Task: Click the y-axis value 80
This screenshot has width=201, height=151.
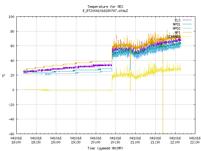Action: tap(13, 31)
